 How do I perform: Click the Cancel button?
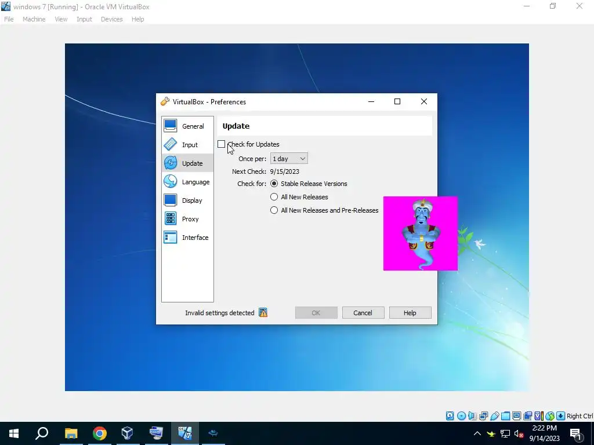click(363, 312)
